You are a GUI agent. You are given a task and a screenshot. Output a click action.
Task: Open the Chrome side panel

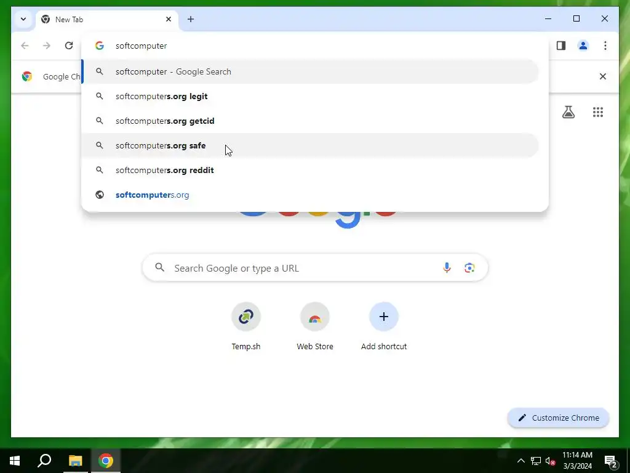tap(561, 46)
